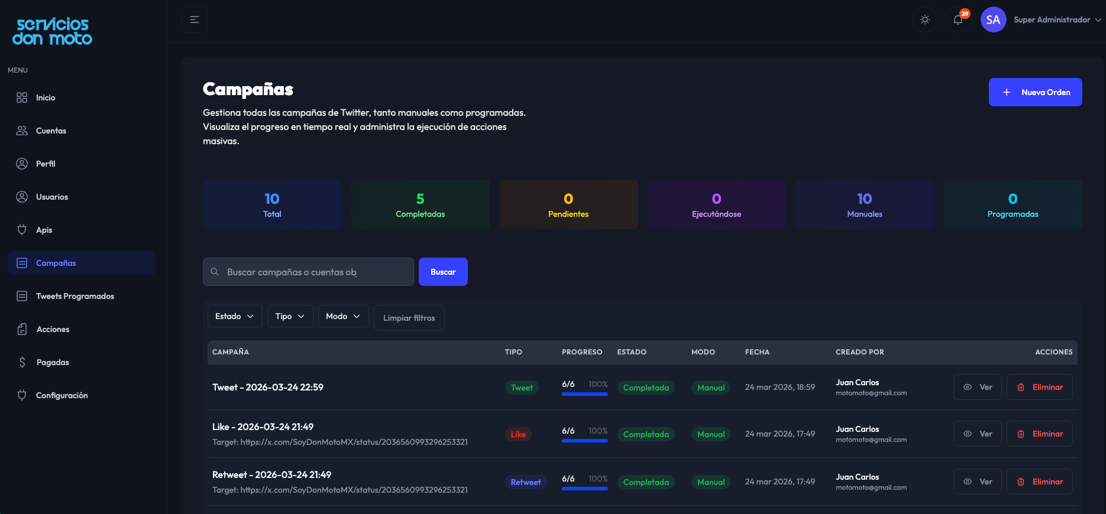Open the Tipo filter dropdown
The image size is (1106, 514).
tap(290, 317)
